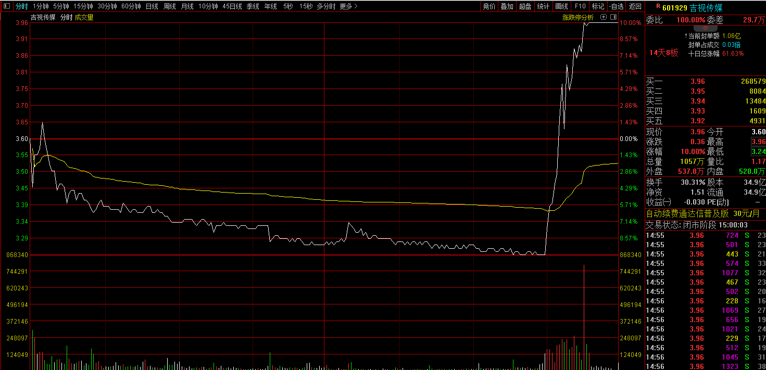The image size is (766, 370).
Task: Toggle 叠加 overlay comparison
Action: click(x=507, y=6)
